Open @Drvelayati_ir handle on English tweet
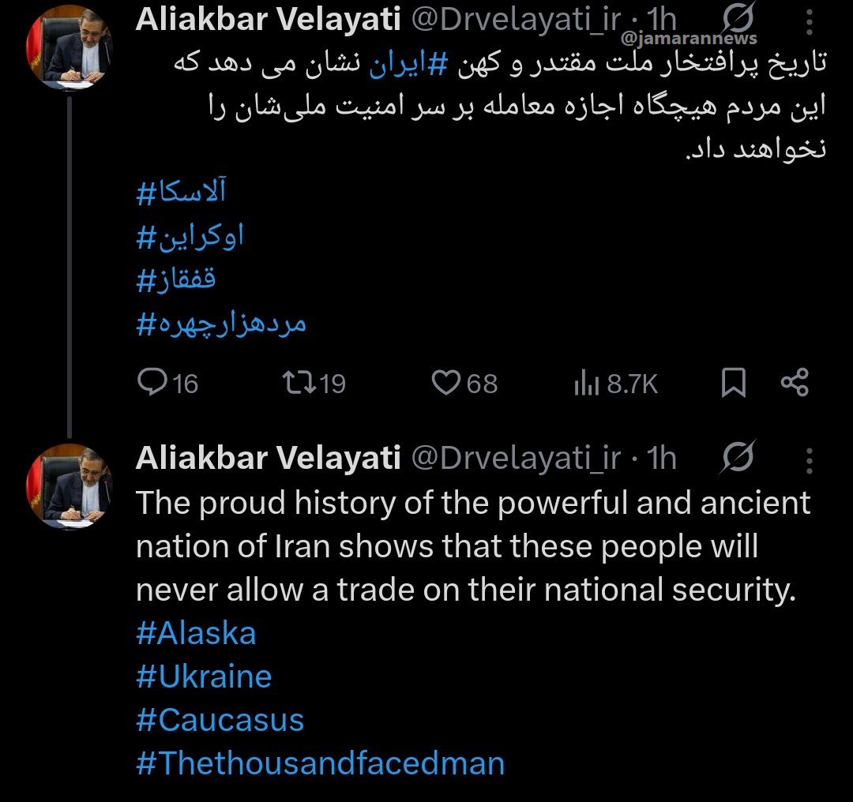 click(x=517, y=458)
